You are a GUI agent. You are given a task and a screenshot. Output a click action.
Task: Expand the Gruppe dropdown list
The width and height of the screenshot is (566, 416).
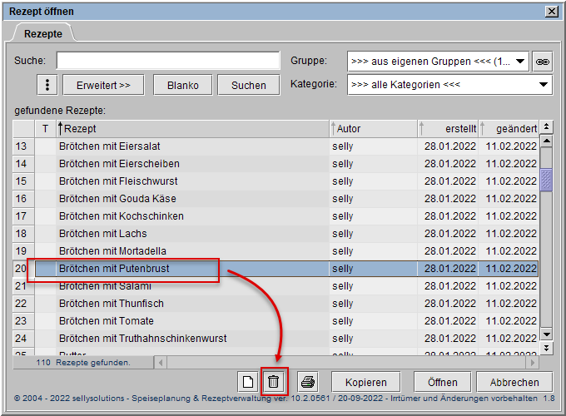pyautogui.click(x=521, y=61)
